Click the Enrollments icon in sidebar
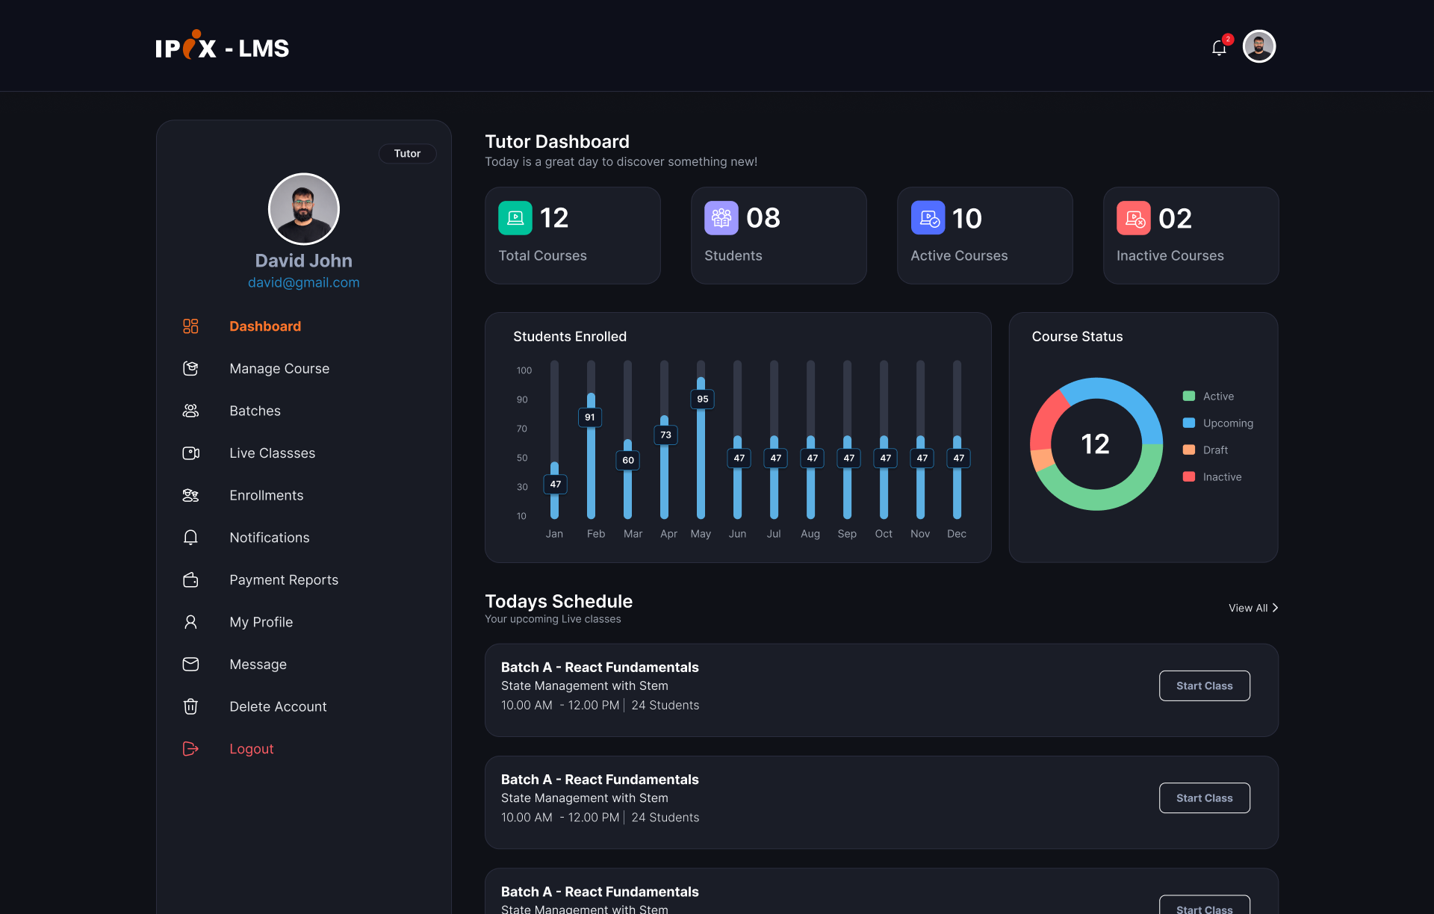The image size is (1434, 914). 190,495
